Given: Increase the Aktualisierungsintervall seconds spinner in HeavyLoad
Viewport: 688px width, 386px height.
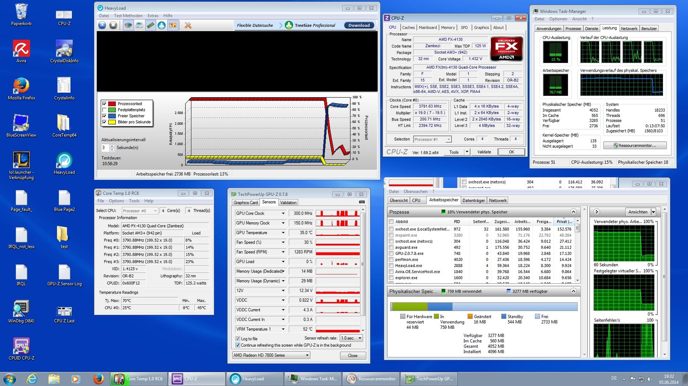Looking at the screenshot, I should (x=112, y=146).
